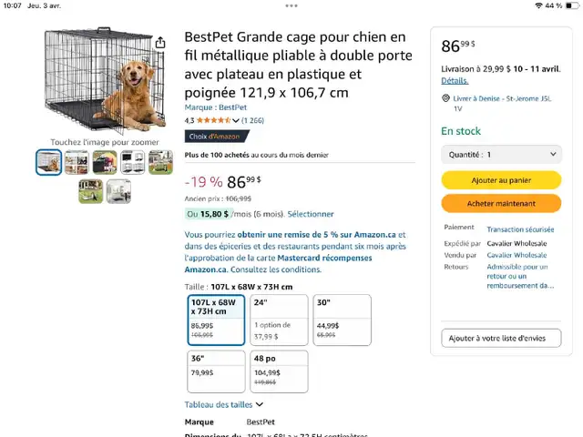
Task: Open the Marque : BestPet link
Action: coord(216,107)
